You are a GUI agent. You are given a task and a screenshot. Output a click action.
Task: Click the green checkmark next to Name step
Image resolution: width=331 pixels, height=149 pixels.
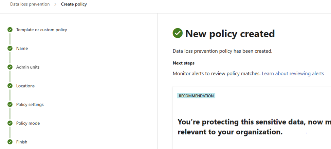click(x=10, y=49)
